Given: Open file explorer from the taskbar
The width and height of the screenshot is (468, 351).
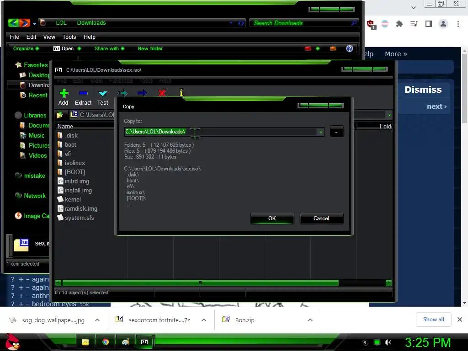Looking at the screenshot, I should 85,342.
